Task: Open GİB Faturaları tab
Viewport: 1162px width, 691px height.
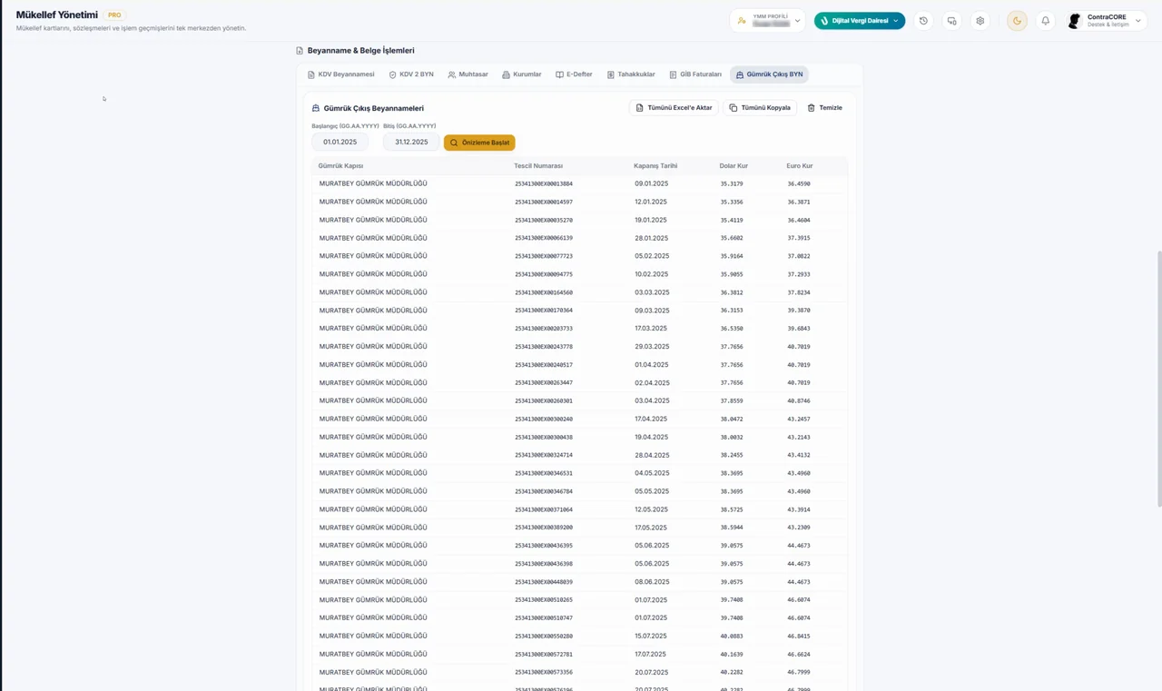Action: (x=695, y=74)
